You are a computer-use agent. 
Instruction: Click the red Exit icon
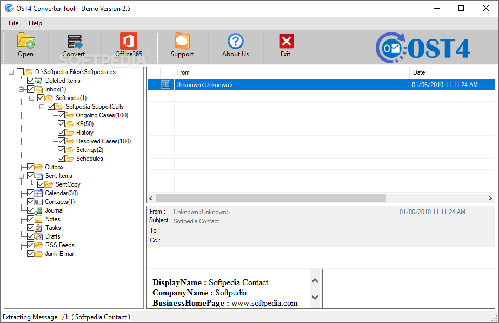(x=286, y=42)
